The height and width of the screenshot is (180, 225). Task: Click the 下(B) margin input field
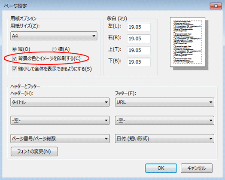point(139,62)
